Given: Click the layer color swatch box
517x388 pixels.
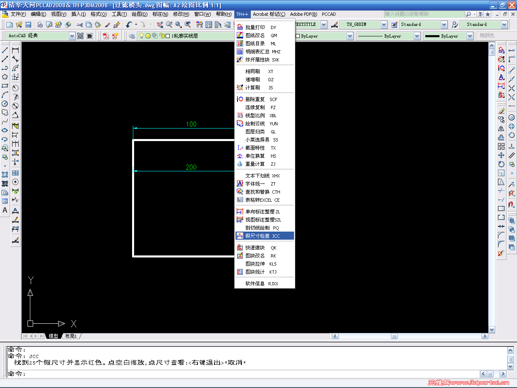Looking at the screenshot, I should pos(168,36).
